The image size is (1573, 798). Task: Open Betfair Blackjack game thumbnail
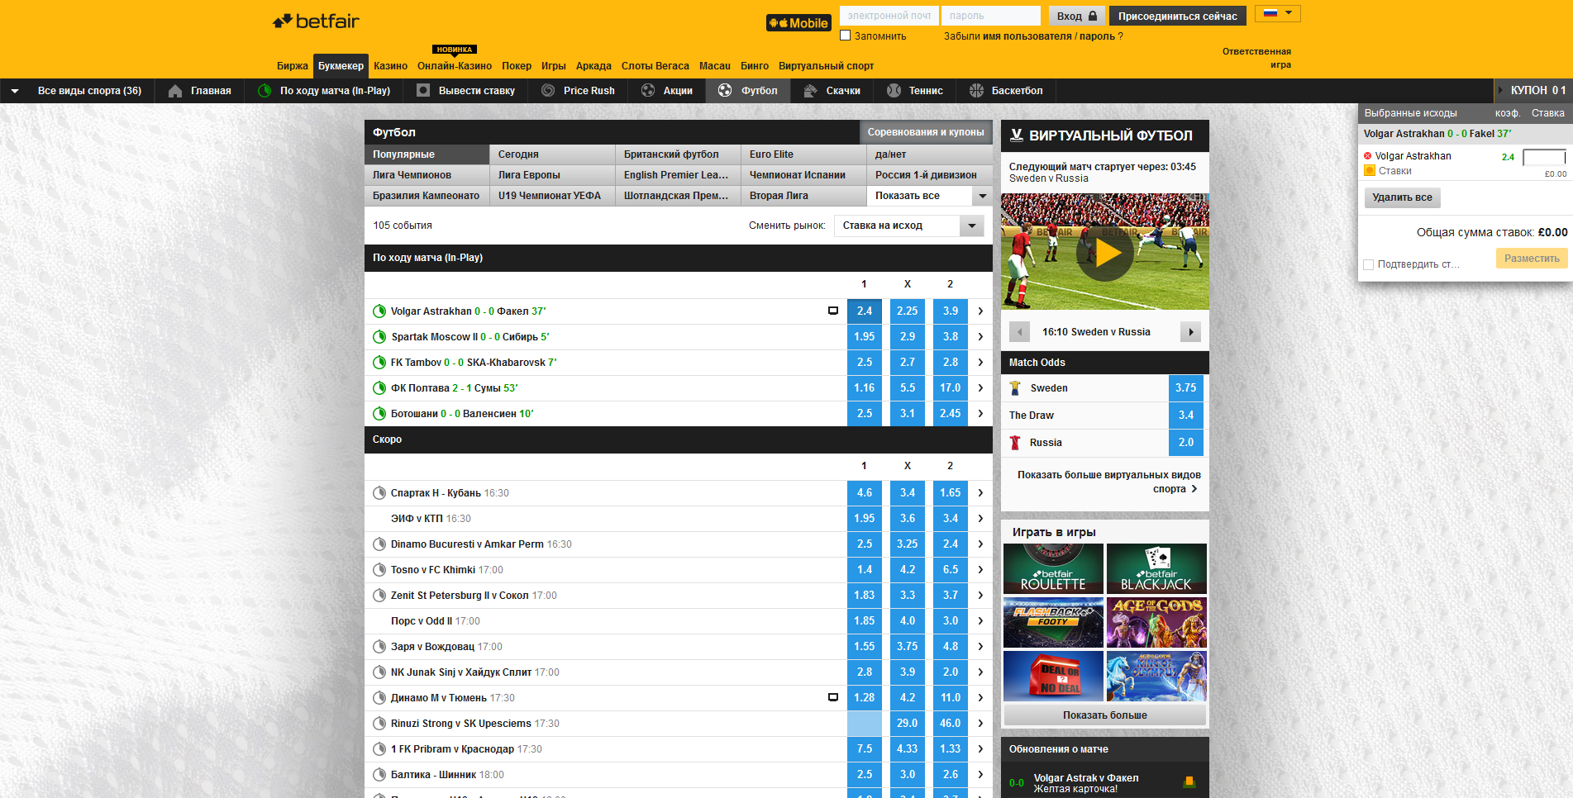(x=1156, y=568)
